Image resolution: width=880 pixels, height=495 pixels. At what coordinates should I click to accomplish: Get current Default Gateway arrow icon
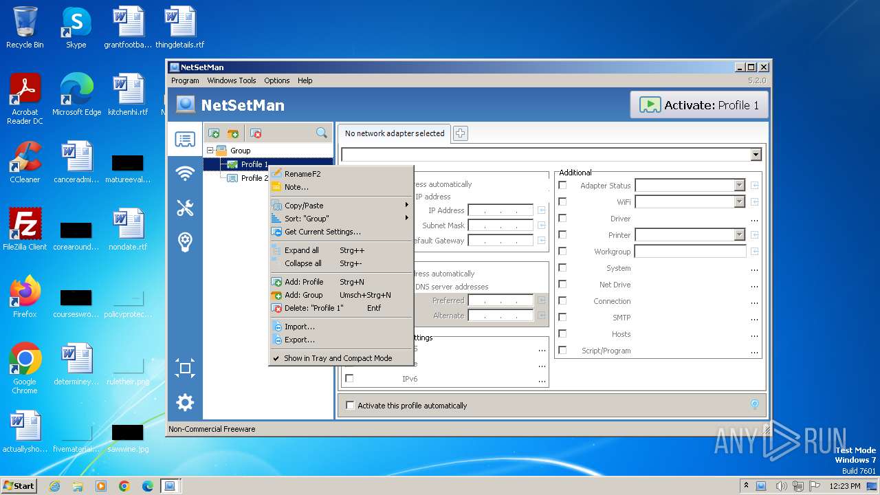tap(542, 241)
